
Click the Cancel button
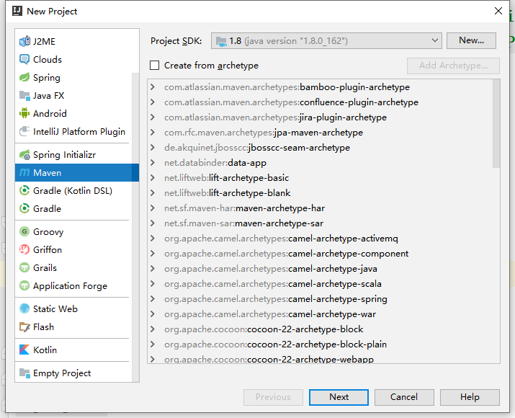click(x=404, y=397)
